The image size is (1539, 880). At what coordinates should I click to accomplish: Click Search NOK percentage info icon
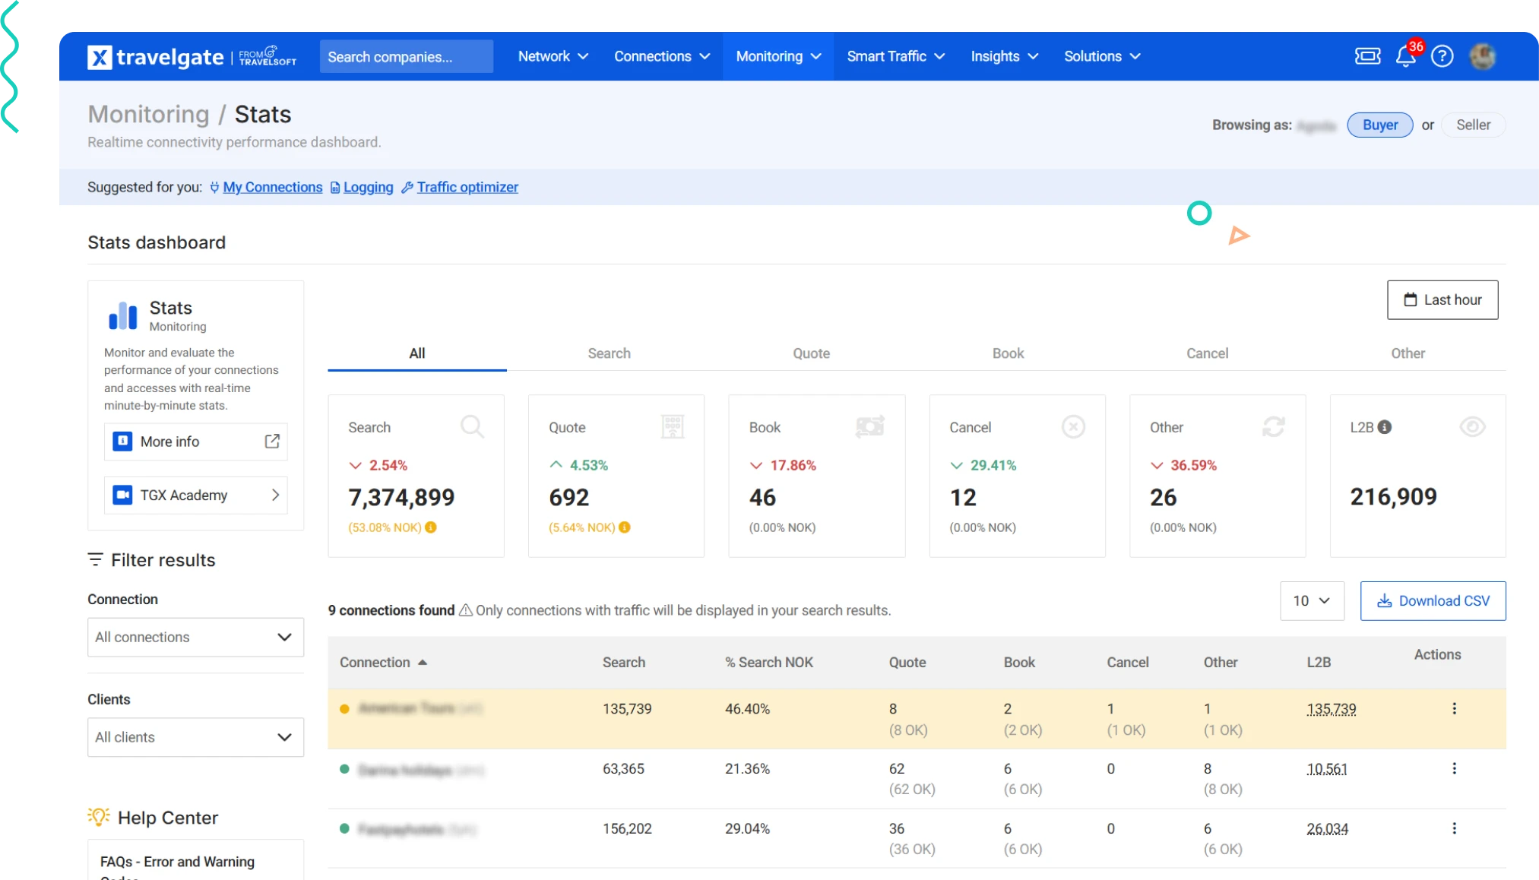click(431, 527)
